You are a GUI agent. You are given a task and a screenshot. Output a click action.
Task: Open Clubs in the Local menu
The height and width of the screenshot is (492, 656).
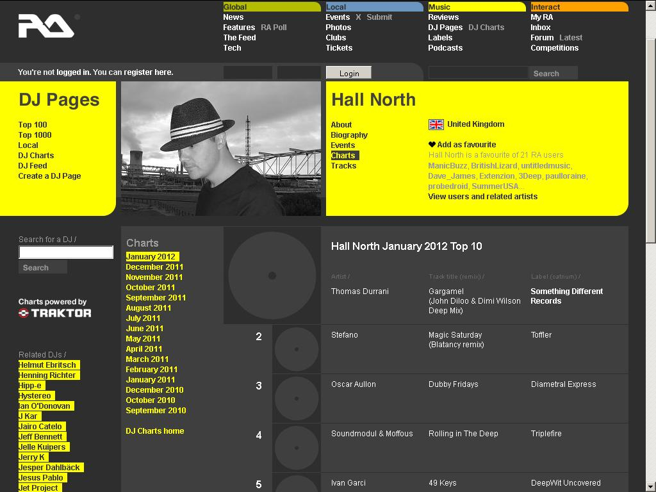click(x=336, y=38)
